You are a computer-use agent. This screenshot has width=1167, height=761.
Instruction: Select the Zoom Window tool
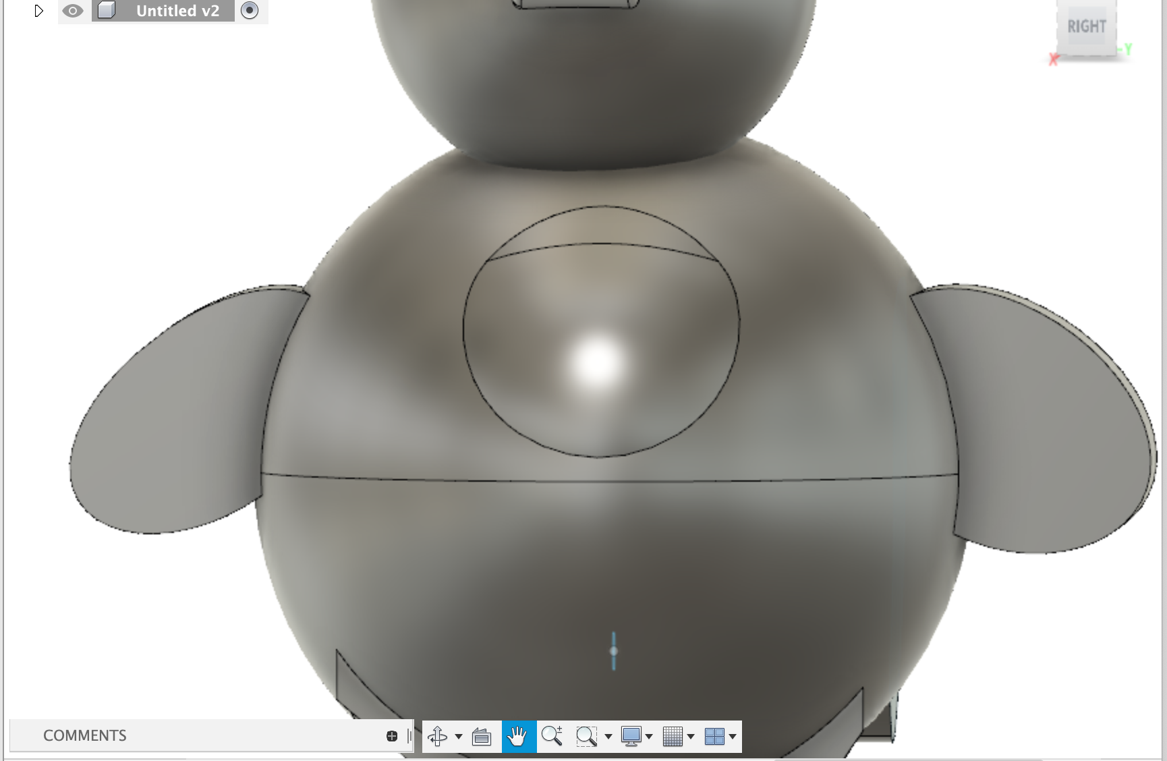586,737
